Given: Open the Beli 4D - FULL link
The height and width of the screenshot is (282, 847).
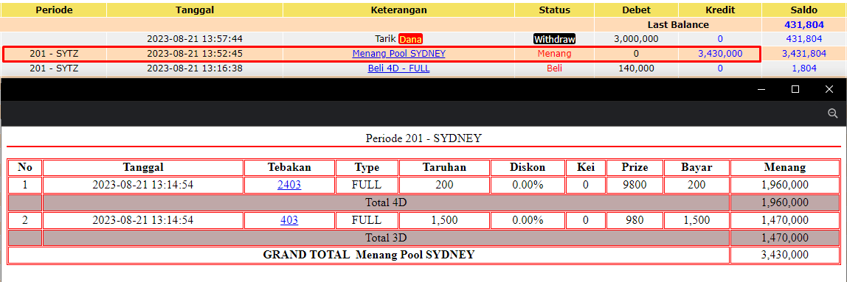Looking at the screenshot, I should coord(398,68).
